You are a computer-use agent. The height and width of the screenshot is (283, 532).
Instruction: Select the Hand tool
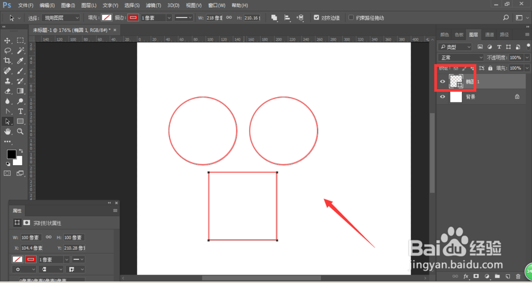[x=7, y=131]
